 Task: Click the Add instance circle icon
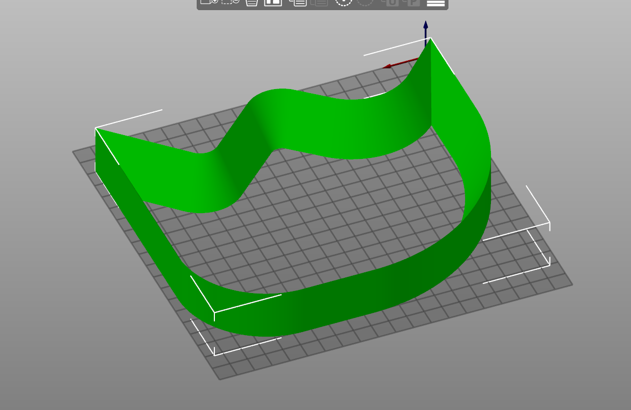click(x=344, y=2)
